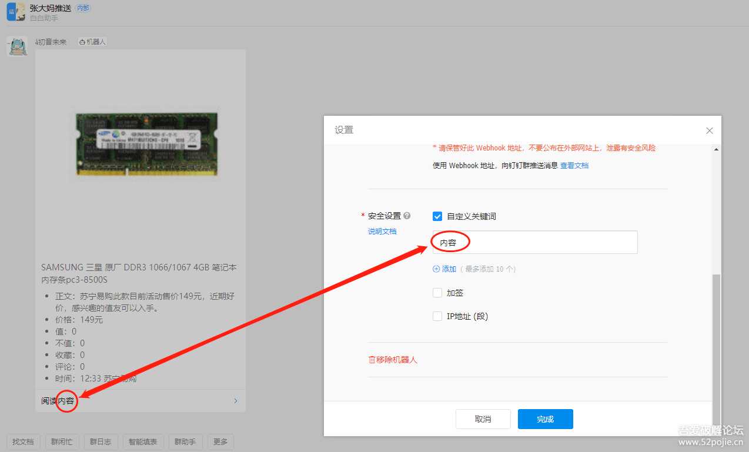Screen dimensions: 749x452
Task: Click the 时间：12:33 line
Action: pyautogui.click(x=96, y=379)
